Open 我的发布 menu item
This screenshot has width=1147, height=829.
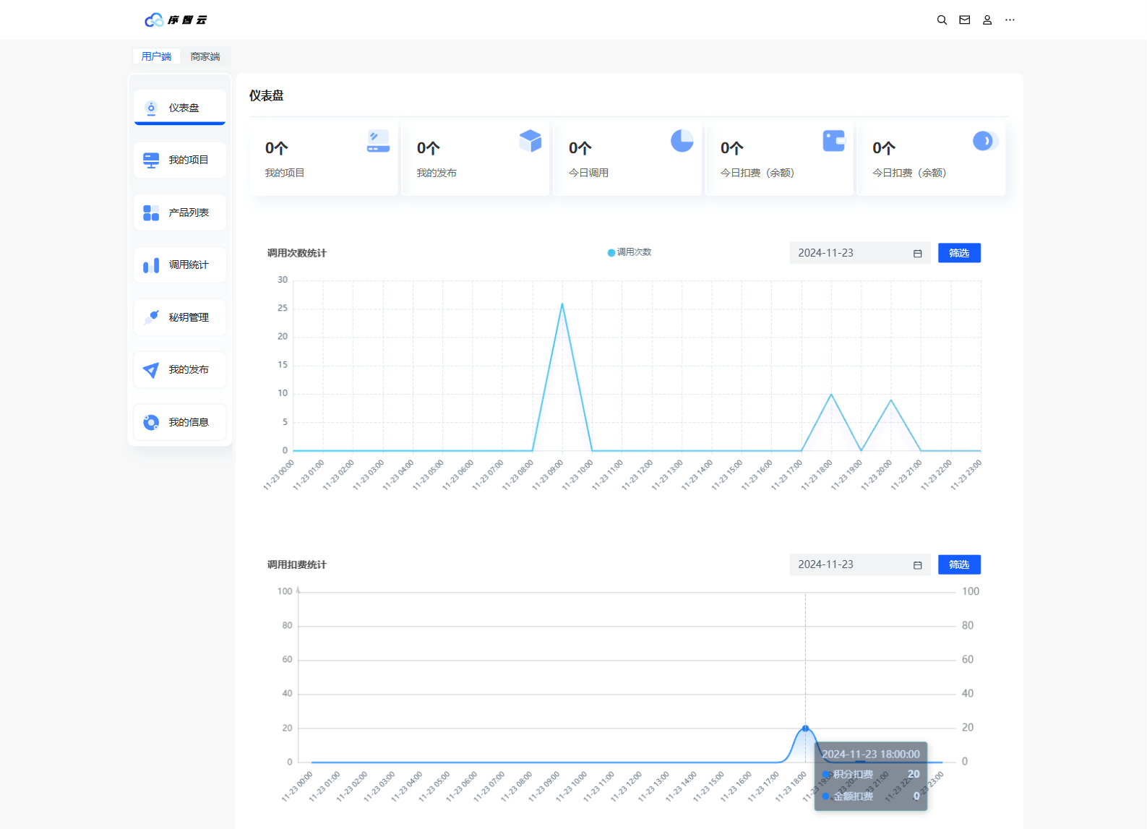180,370
